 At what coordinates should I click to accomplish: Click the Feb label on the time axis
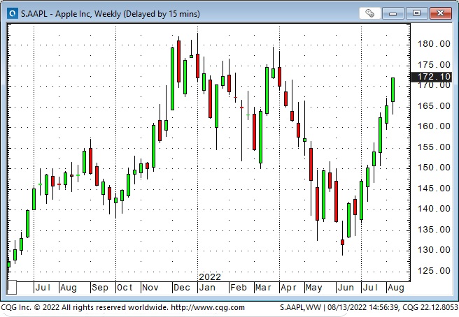(239, 288)
